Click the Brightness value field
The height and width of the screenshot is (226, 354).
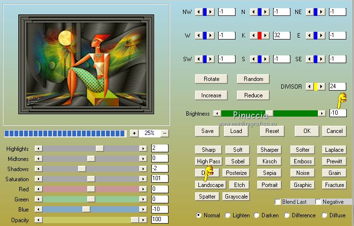(x=338, y=113)
